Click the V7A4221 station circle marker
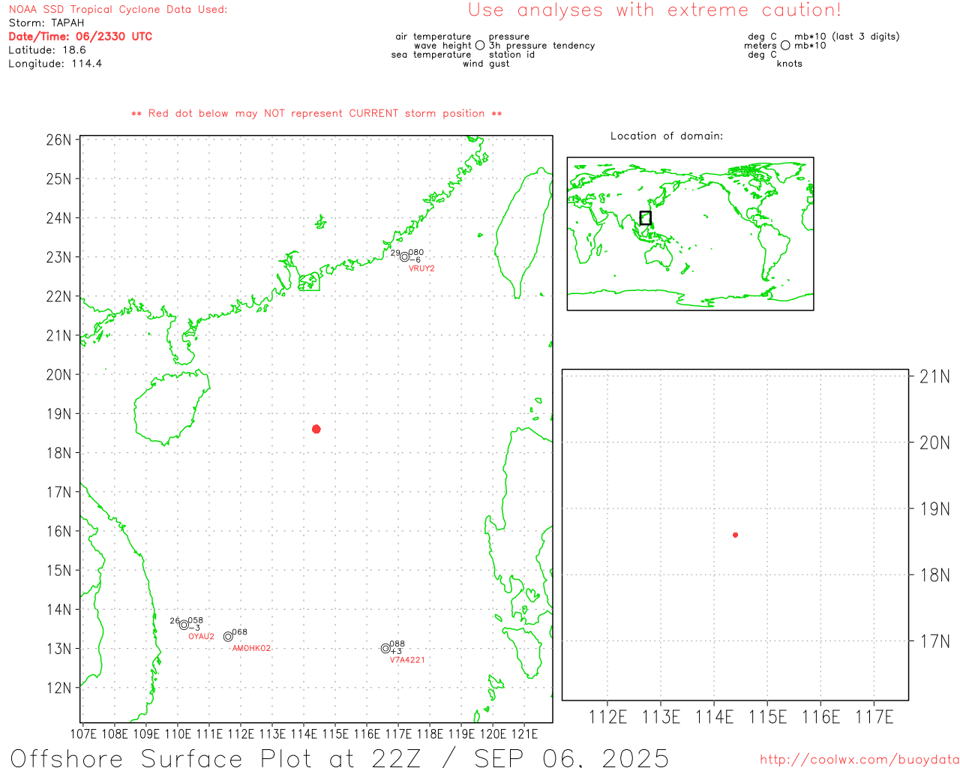Screen dimensions: 960x768 [x=385, y=649]
